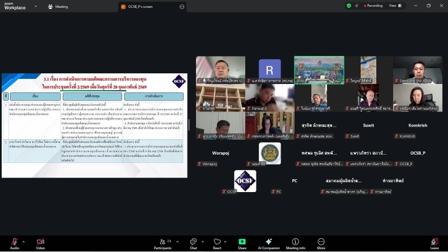The image size is (448, 252).
Task: Start camera with the Video button
Action: click(40, 243)
